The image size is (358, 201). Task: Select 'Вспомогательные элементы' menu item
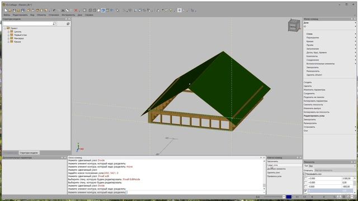321,64
